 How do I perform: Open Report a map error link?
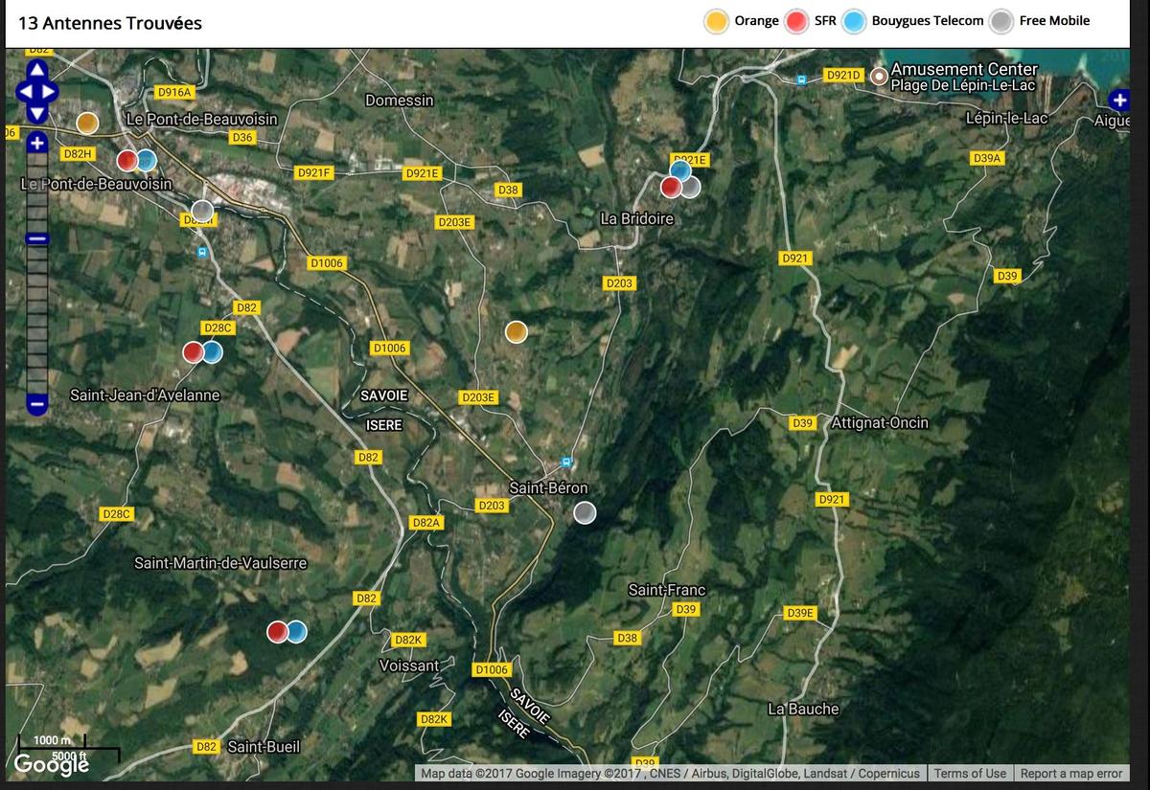(1071, 774)
